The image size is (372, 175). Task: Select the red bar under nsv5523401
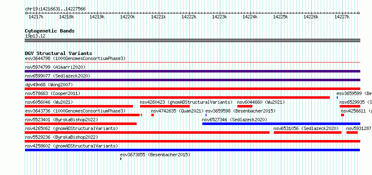point(81,124)
